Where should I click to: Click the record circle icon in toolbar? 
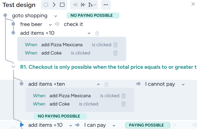tap(46, 5)
